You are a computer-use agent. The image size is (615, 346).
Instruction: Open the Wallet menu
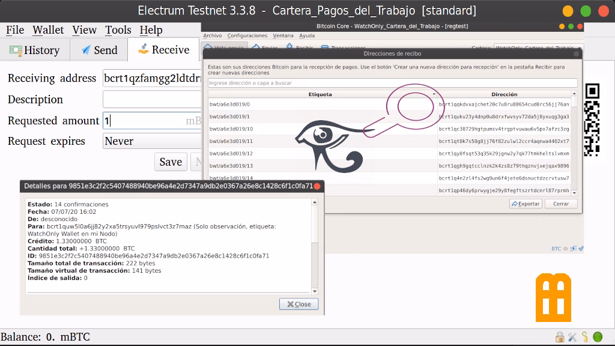coord(48,29)
